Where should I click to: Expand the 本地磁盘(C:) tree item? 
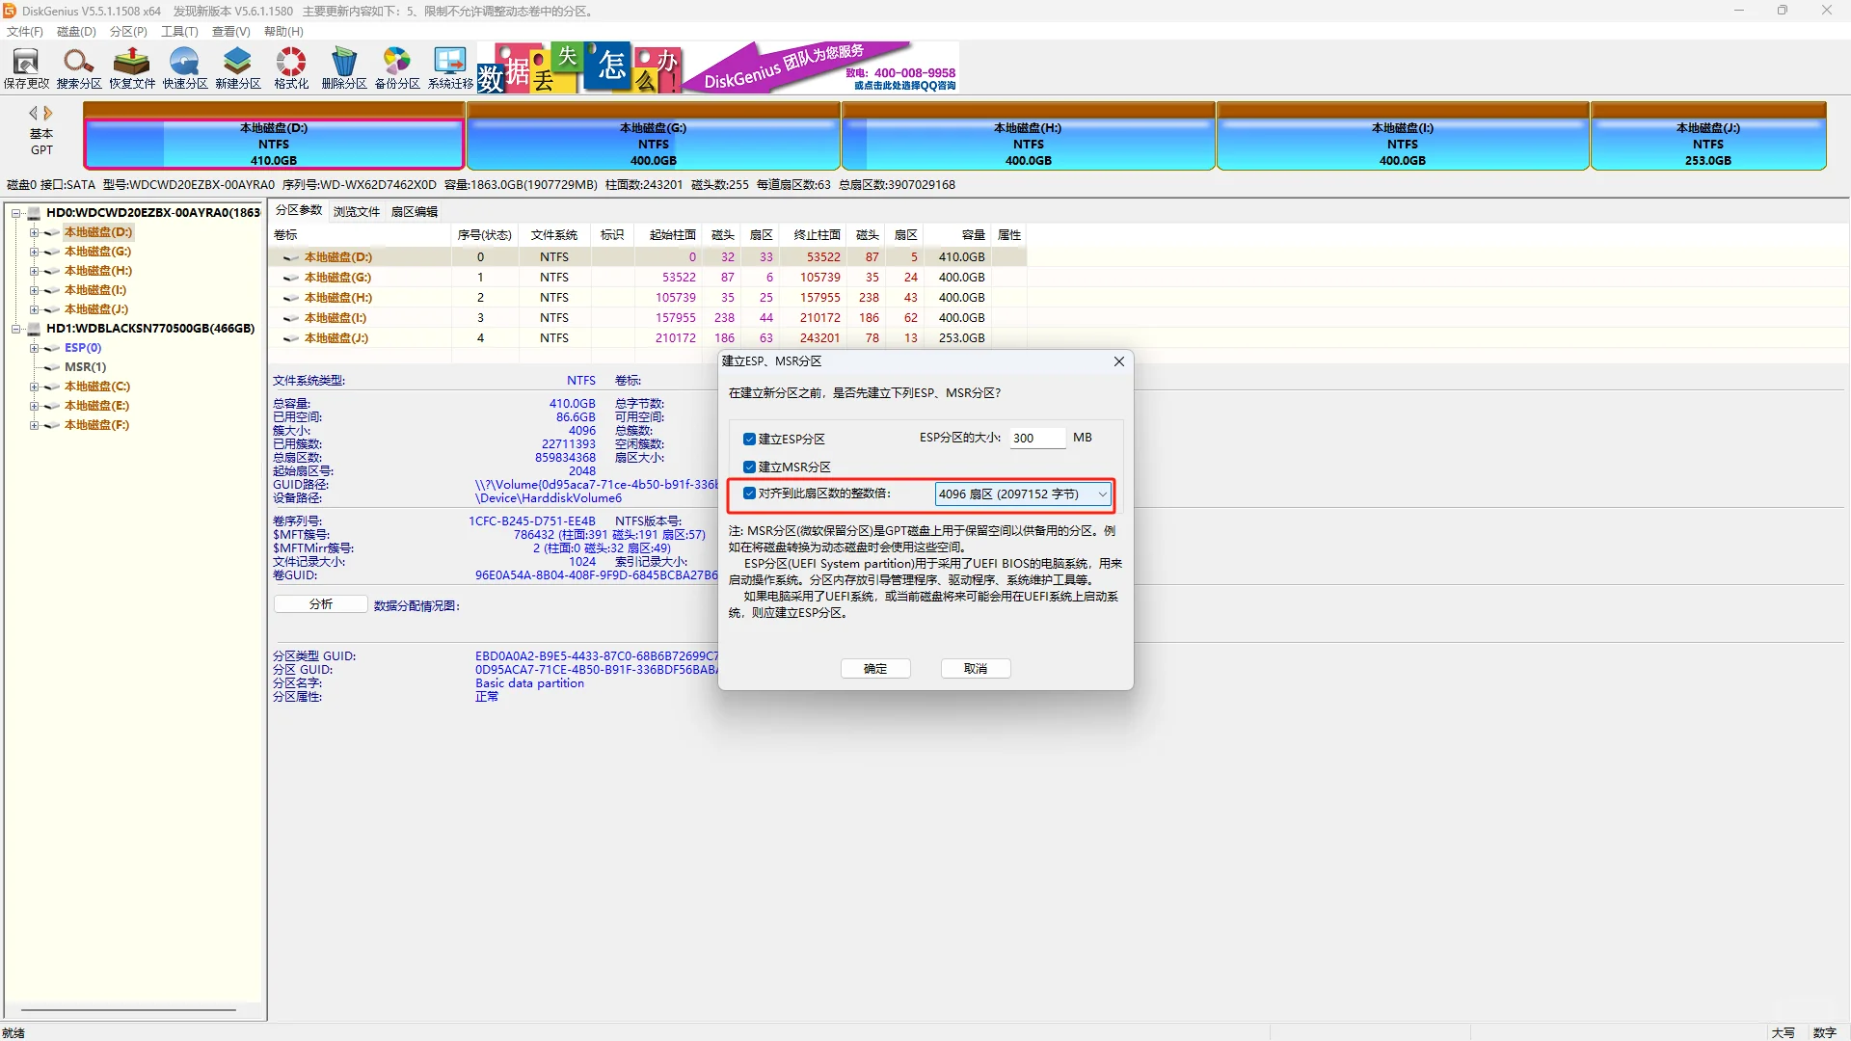[34, 387]
